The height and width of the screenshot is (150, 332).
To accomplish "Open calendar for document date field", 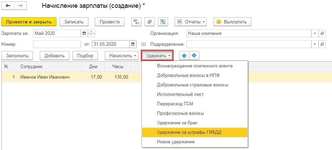I will (x=133, y=44).
